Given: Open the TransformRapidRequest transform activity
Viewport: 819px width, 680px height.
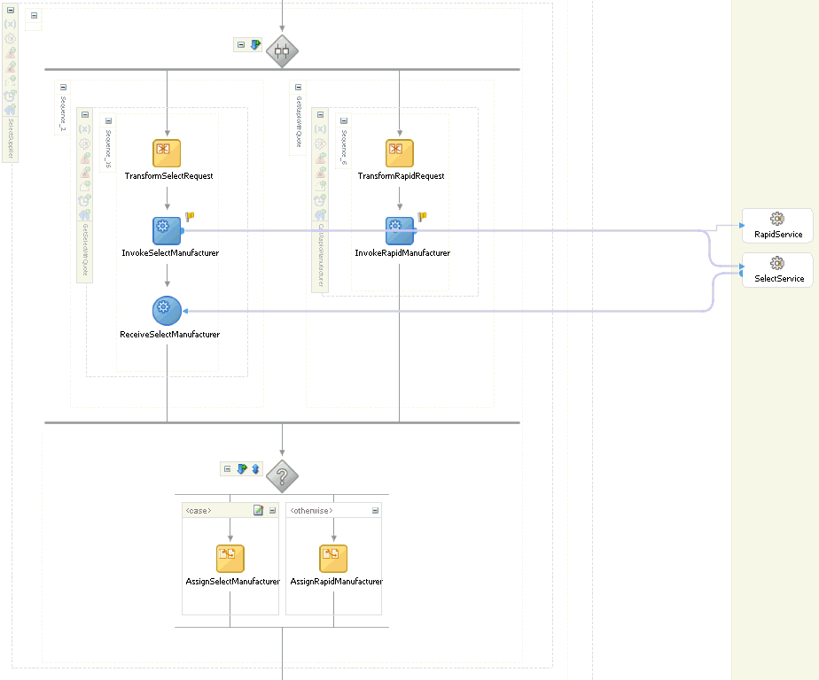Looking at the screenshot, I should coord(400,151).
